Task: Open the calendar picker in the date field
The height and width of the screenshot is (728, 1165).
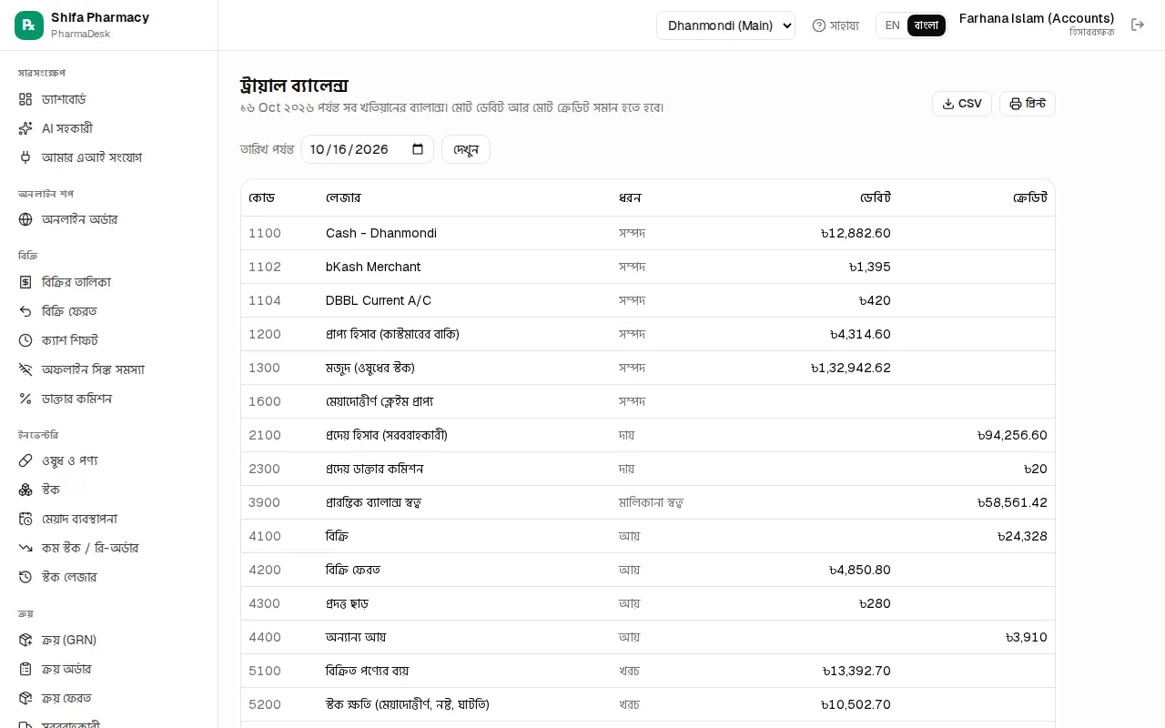Action: [x=418, y=149]
